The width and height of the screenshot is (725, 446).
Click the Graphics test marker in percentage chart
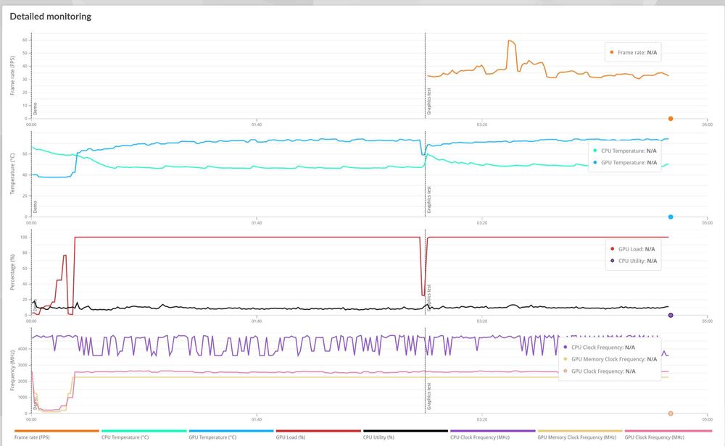429,298
